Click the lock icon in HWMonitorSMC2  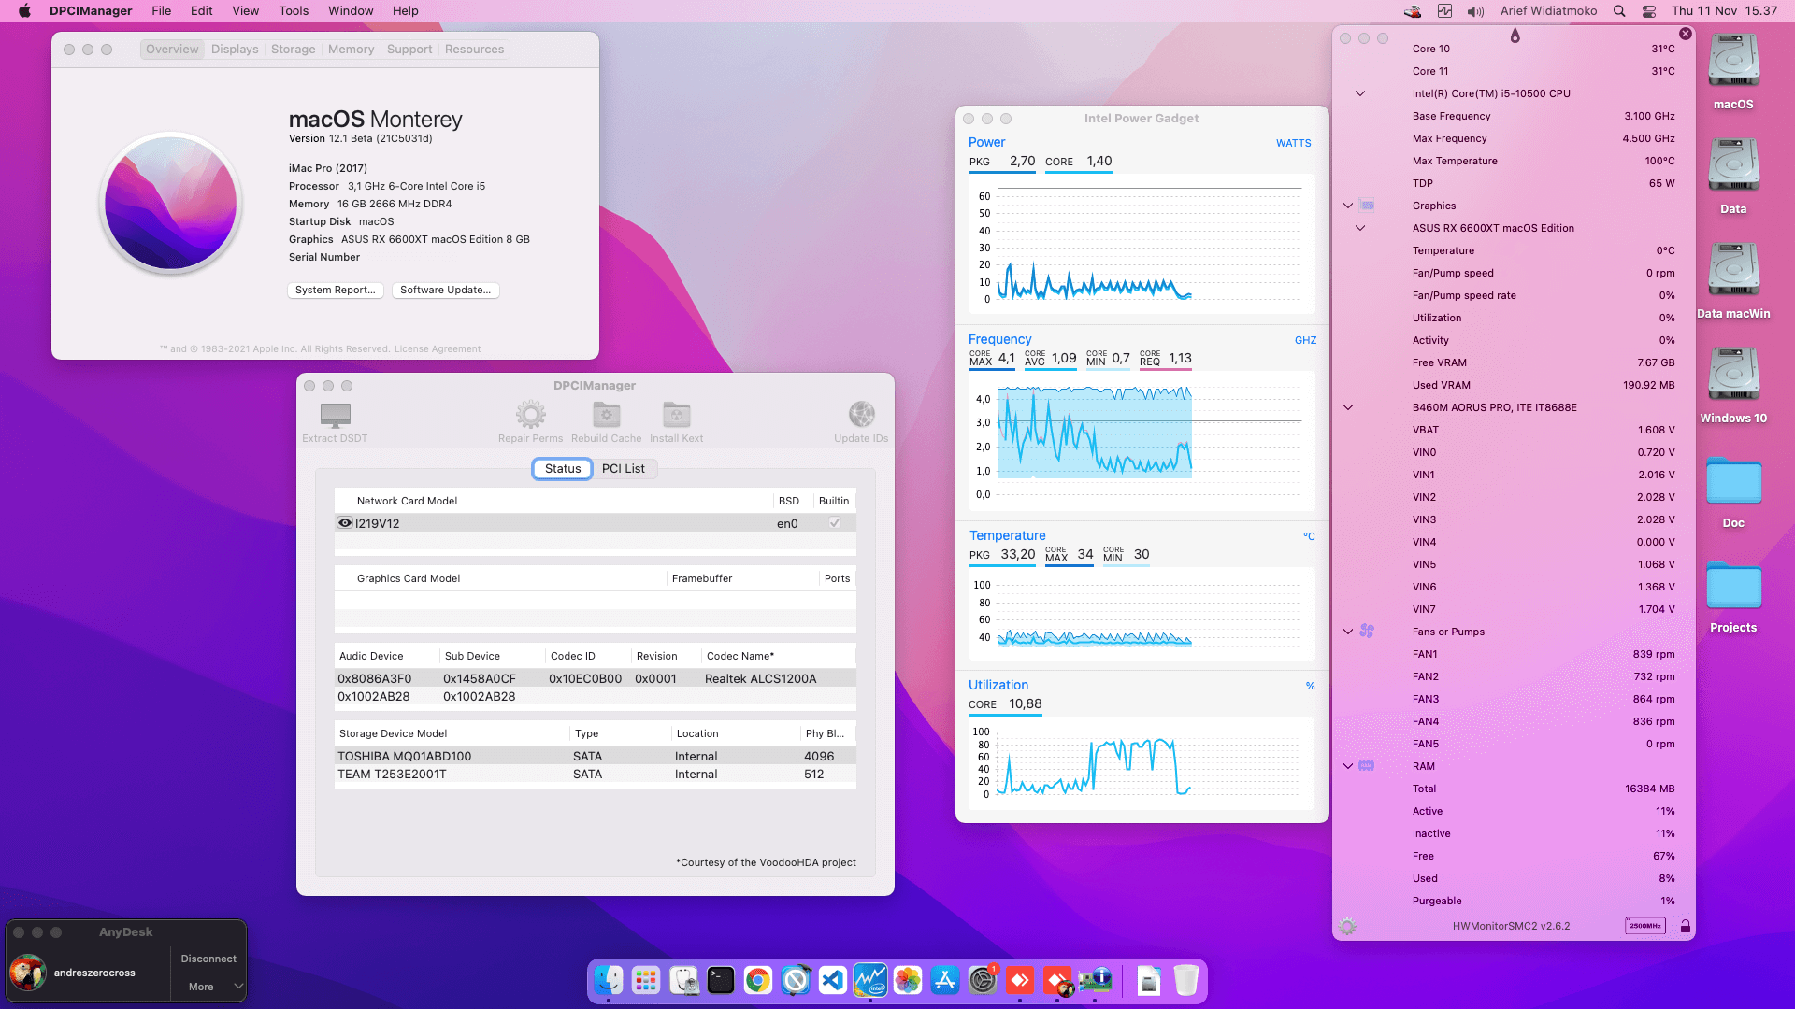[x=1685, y=926]
